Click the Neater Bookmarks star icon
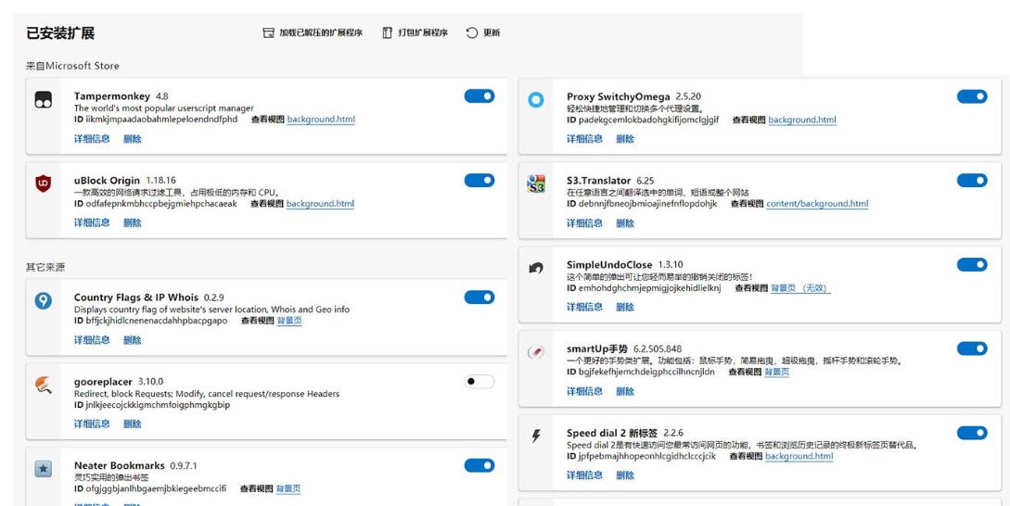Screen dimensions: 1010x506 43,469
